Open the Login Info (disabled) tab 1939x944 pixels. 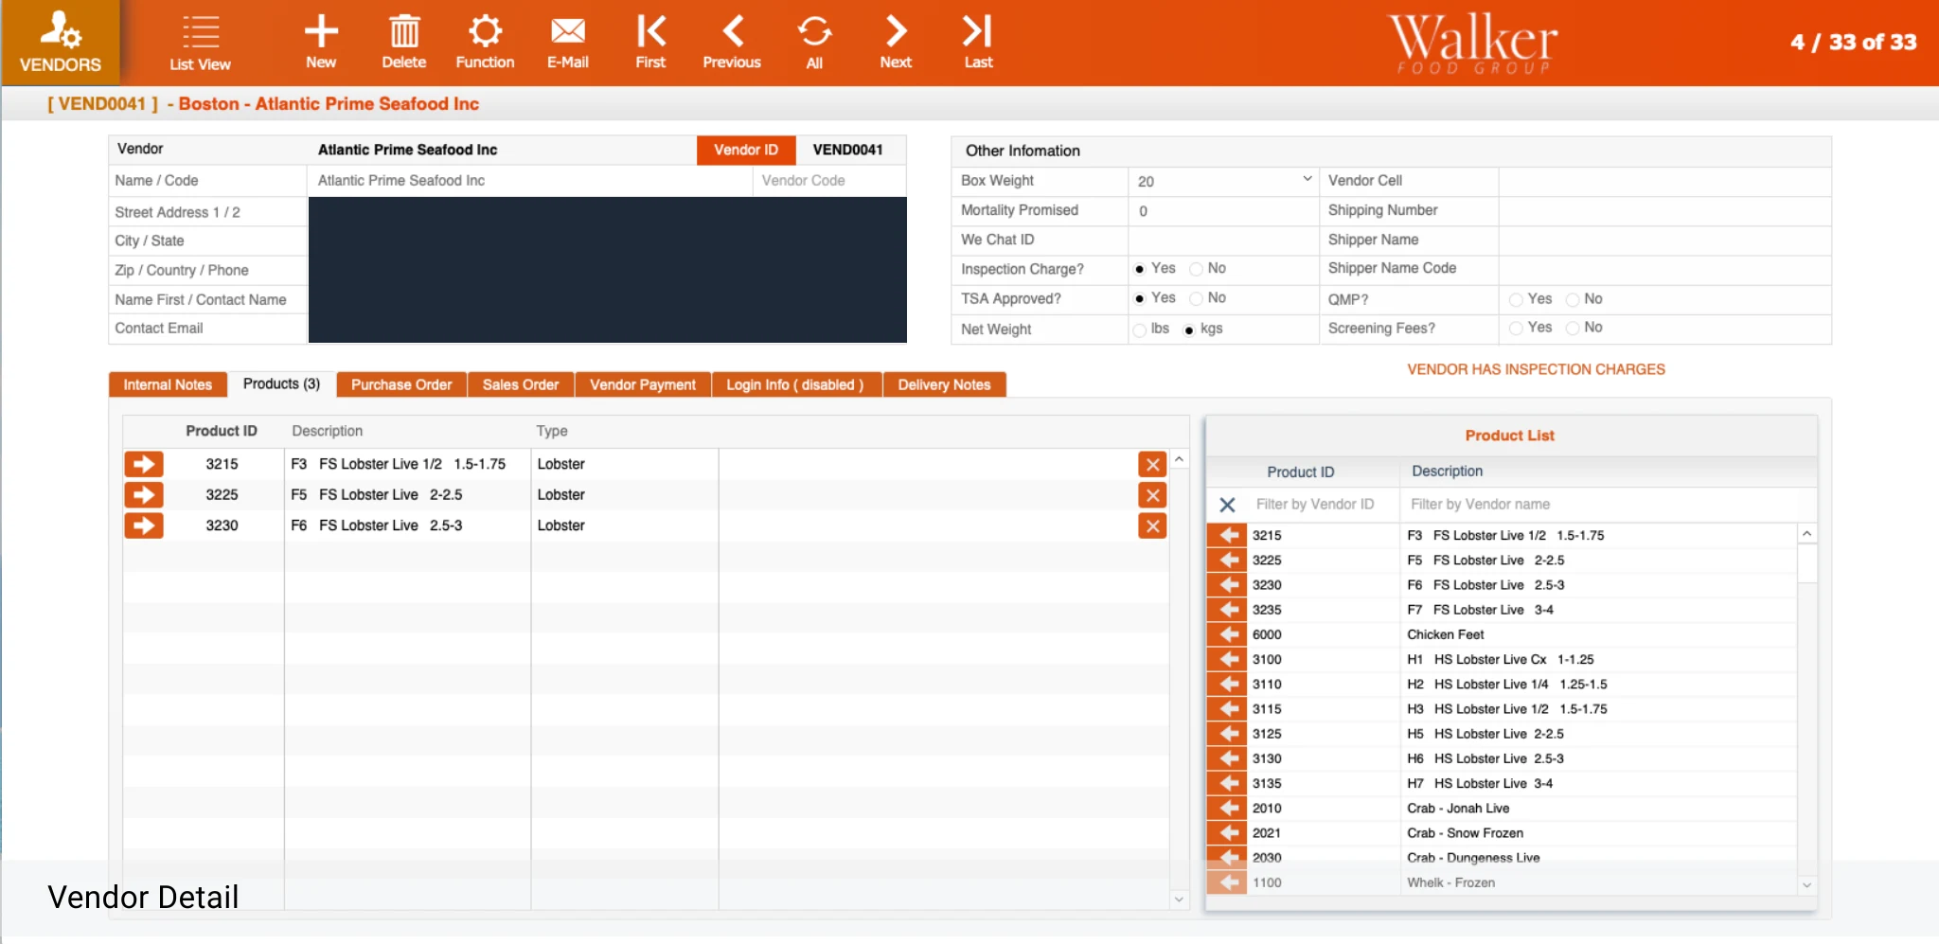(x=795, y=384)
